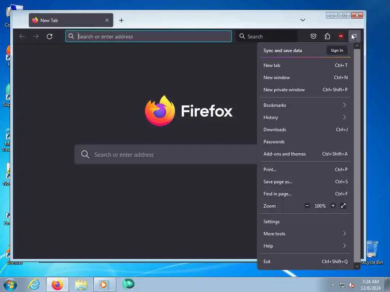
Task: Open the Pocket save icon
Action: [313, 36]
